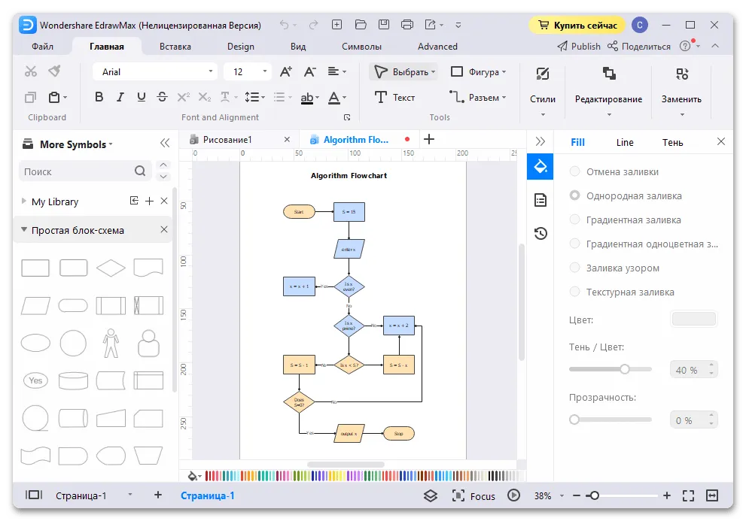
Task: Click the Focus mode button
Action: point(473,495)
